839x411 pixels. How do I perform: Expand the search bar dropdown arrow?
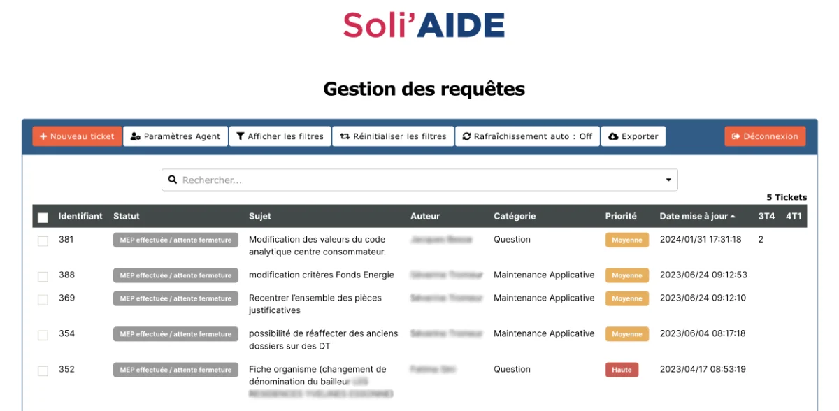point(668,180)
